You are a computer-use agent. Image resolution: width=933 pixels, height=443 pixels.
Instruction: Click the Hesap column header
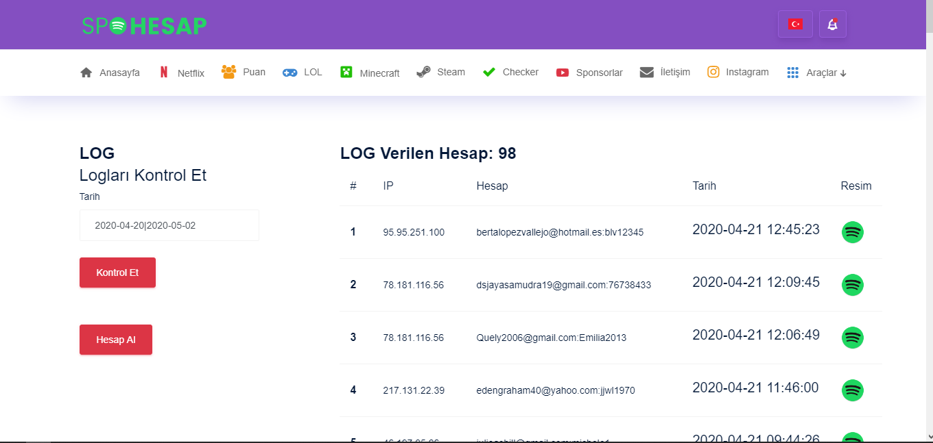(x=492, y=186)
